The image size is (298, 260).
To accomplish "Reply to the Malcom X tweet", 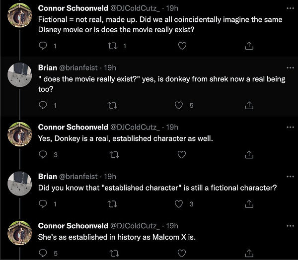I will click(43, 254).
